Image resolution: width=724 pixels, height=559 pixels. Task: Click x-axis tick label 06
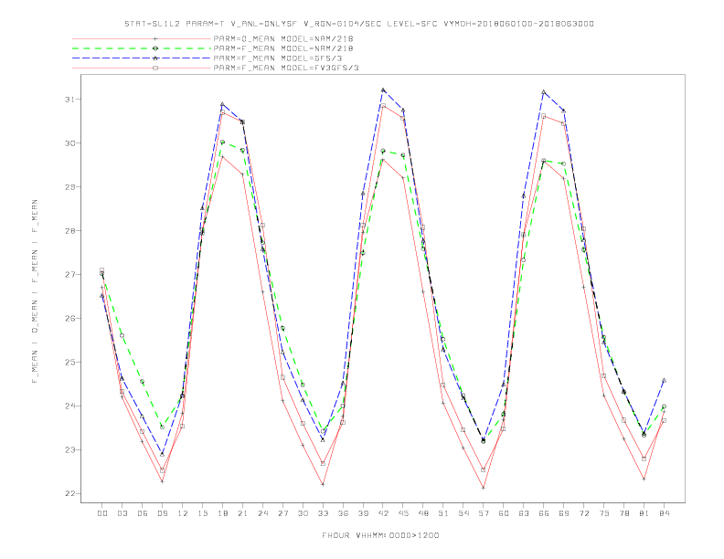click(143, 513)
